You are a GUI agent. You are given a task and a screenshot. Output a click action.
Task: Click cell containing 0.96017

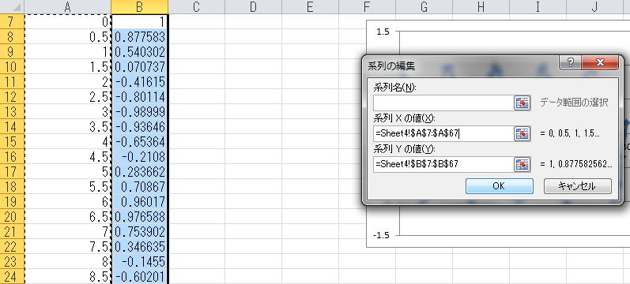tap(139, 201)
